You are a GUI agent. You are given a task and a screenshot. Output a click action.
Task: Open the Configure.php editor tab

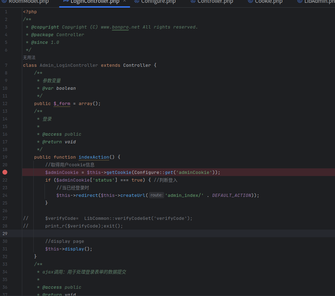point(158,2)
